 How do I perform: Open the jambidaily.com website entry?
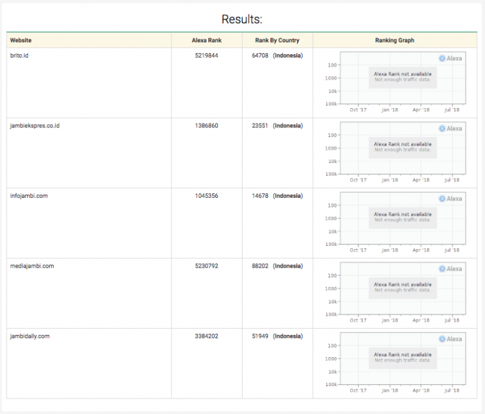[30, 336]
